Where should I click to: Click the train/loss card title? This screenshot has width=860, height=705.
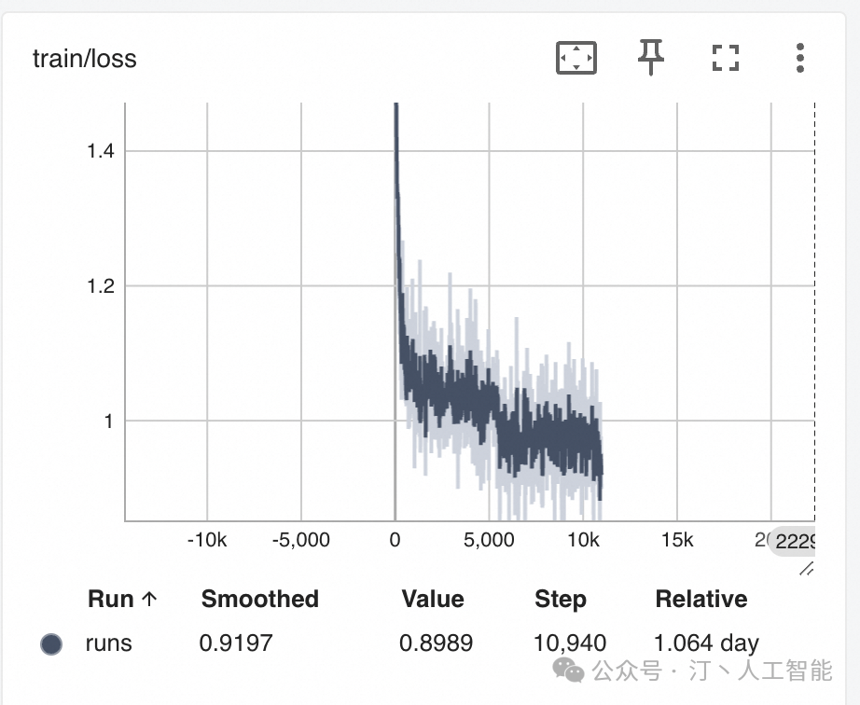(85, 59)
